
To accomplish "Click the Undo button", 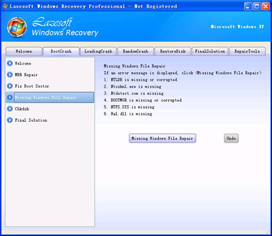I will [x=231, y=138].
